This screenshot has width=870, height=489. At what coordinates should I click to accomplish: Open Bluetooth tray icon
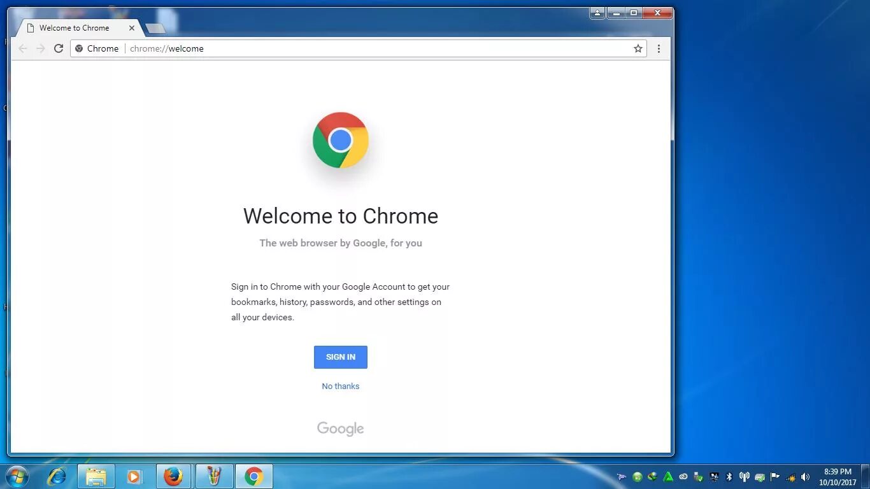(729, 477)
